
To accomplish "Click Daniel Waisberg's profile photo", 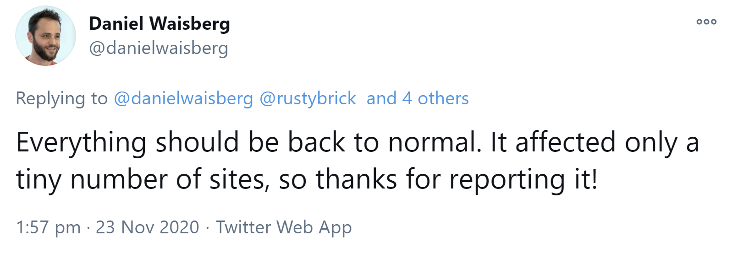I will point(45,36).
